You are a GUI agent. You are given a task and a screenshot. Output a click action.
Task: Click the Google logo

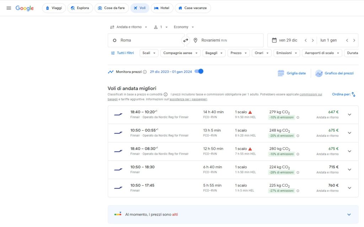25,8
